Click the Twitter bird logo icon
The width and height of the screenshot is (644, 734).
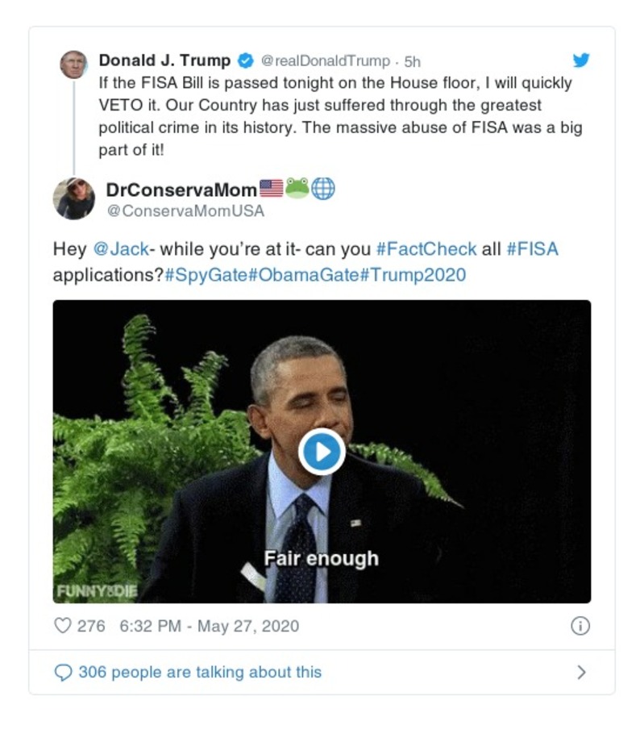tap(581, 60)
